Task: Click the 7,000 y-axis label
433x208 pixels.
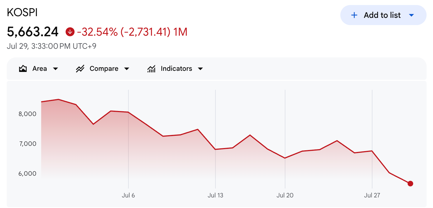Action: (28, 144)
